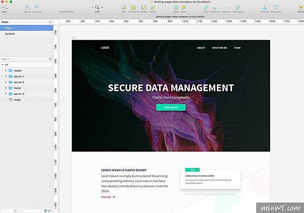The image size is (304, 213).
Task: Click the layer filter search field
Action: point(21,211)
